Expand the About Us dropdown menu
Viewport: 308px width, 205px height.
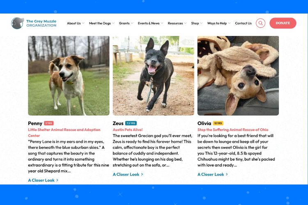tap(76, 23)
